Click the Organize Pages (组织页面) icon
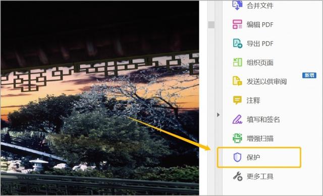Viewport: 323px width, 196px height. [x=237, y=62]
